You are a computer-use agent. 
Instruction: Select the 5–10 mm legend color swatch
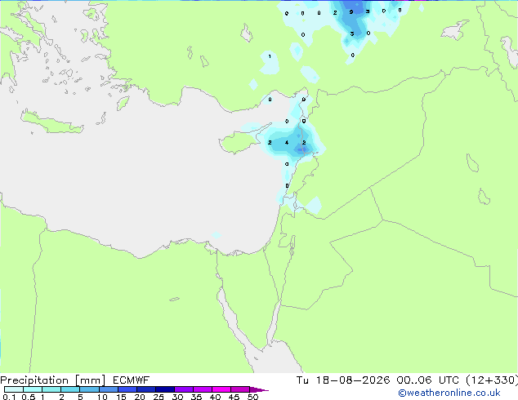click(x=89, y=389)
